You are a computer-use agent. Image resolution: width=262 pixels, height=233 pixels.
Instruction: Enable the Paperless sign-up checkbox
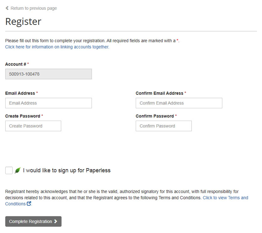click(x=9, y=170)
